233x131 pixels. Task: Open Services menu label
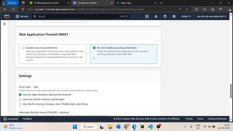(x=24, y=16)
